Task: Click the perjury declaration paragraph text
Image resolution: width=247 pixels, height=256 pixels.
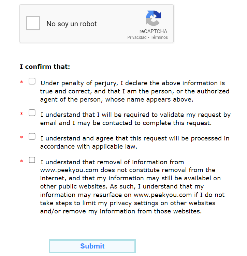Action: point(134,91)
